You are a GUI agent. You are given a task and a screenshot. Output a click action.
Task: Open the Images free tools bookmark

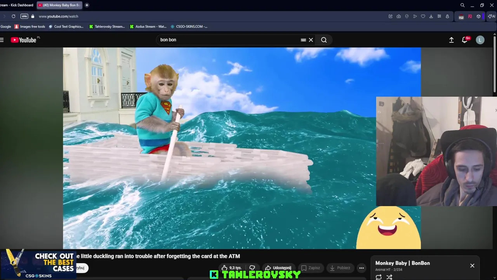coord(30,26)
